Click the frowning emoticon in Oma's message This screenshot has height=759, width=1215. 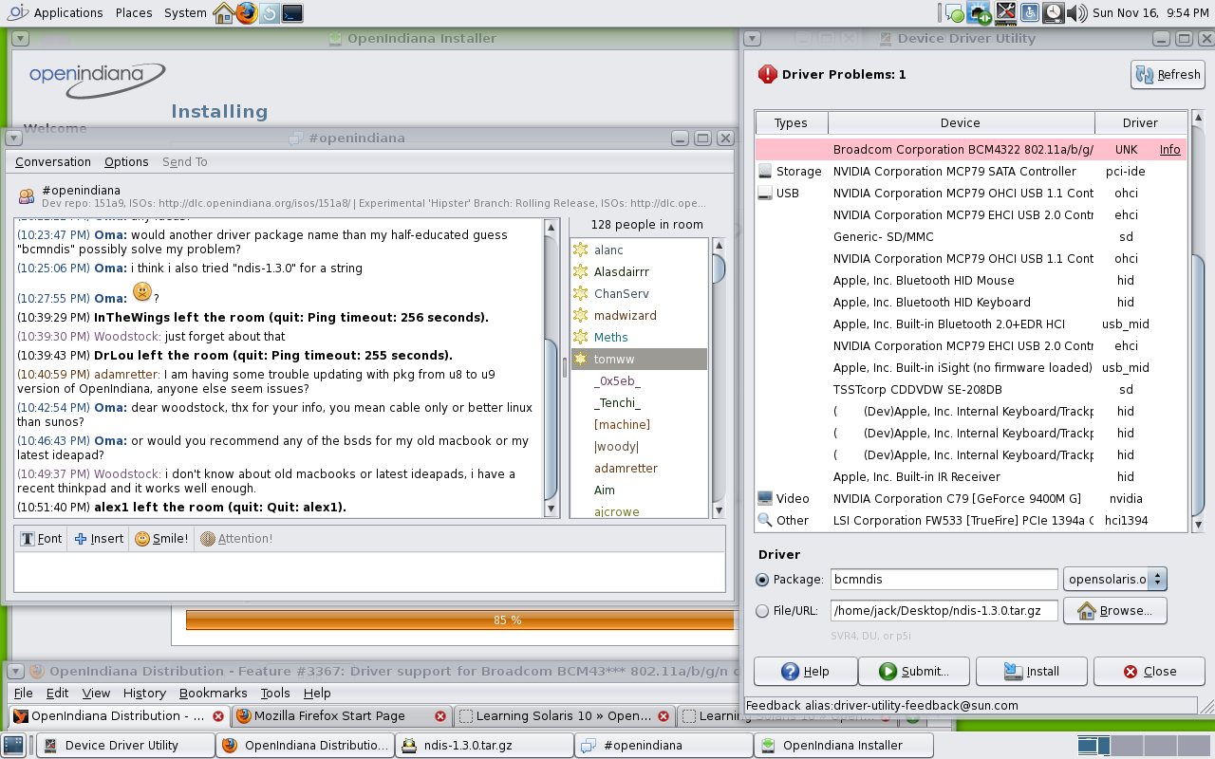tap(141, 292)
